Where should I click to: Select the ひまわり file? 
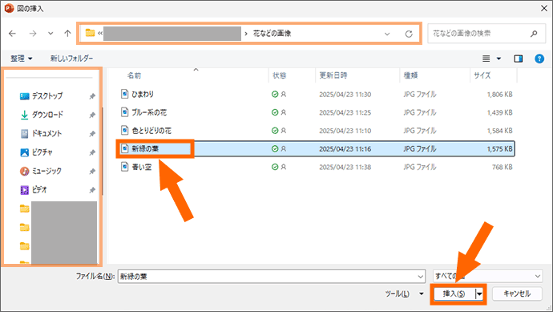click(x=143, y=94)
